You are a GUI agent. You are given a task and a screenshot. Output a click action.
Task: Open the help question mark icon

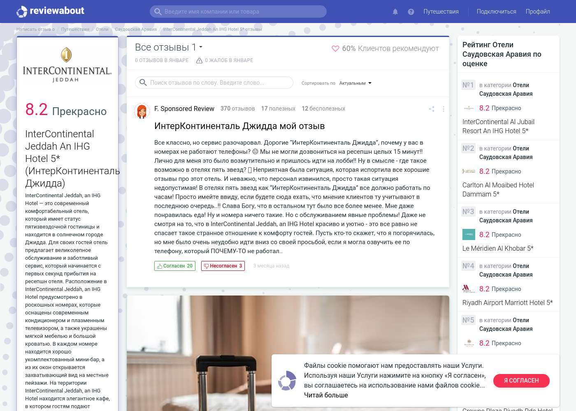(x=411, y=12)
